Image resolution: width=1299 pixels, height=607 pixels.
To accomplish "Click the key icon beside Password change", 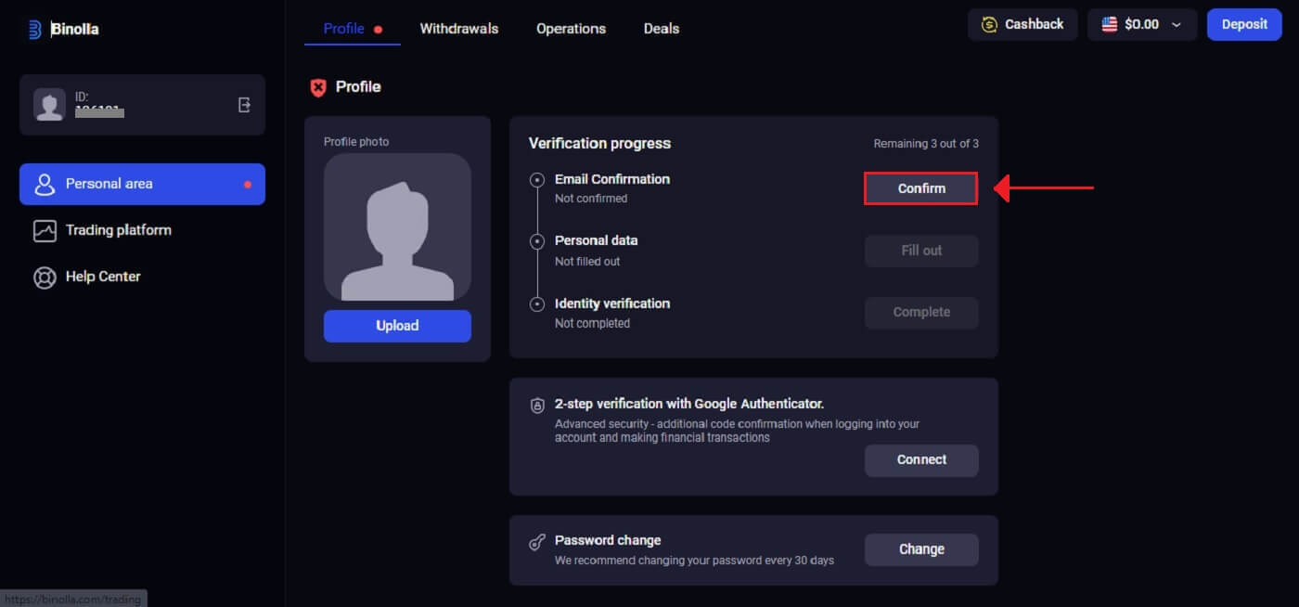I will pos(537,543).
